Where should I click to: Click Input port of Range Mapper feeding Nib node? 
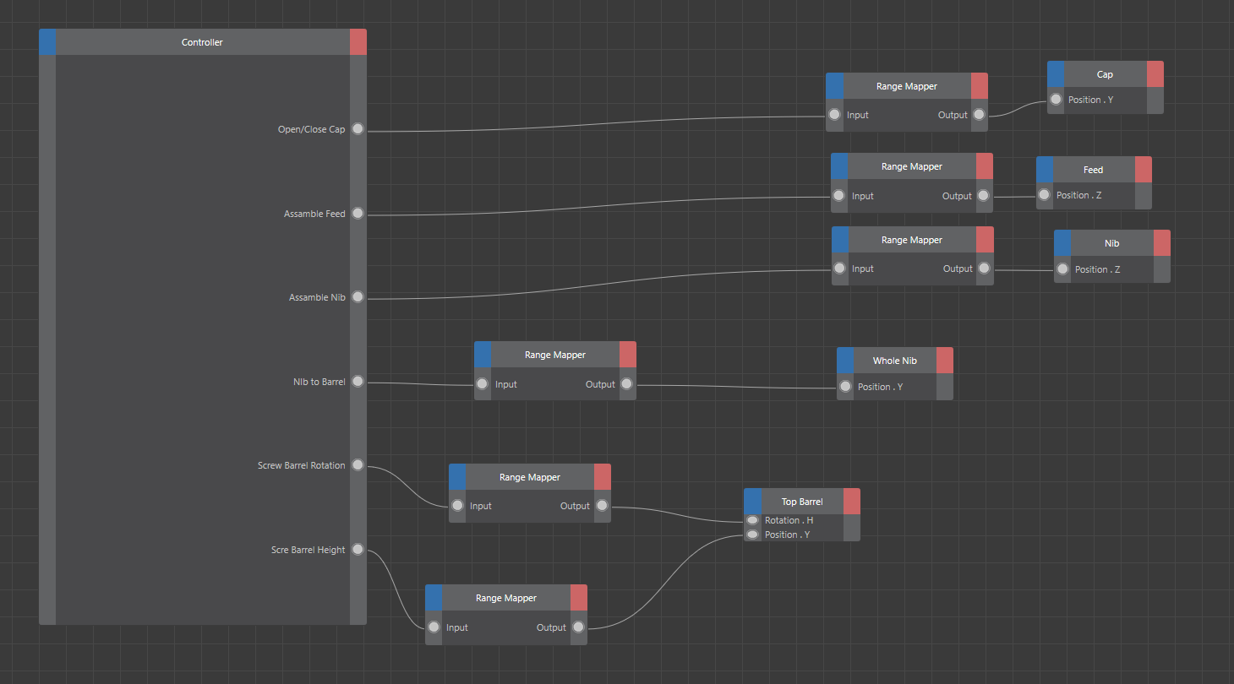(x=839, y=269)
